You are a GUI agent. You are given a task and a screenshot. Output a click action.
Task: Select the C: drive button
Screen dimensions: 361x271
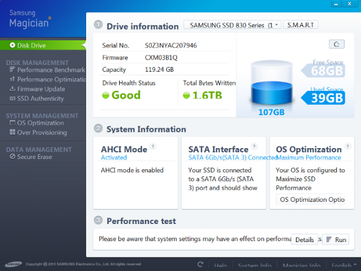pos(336,45)
